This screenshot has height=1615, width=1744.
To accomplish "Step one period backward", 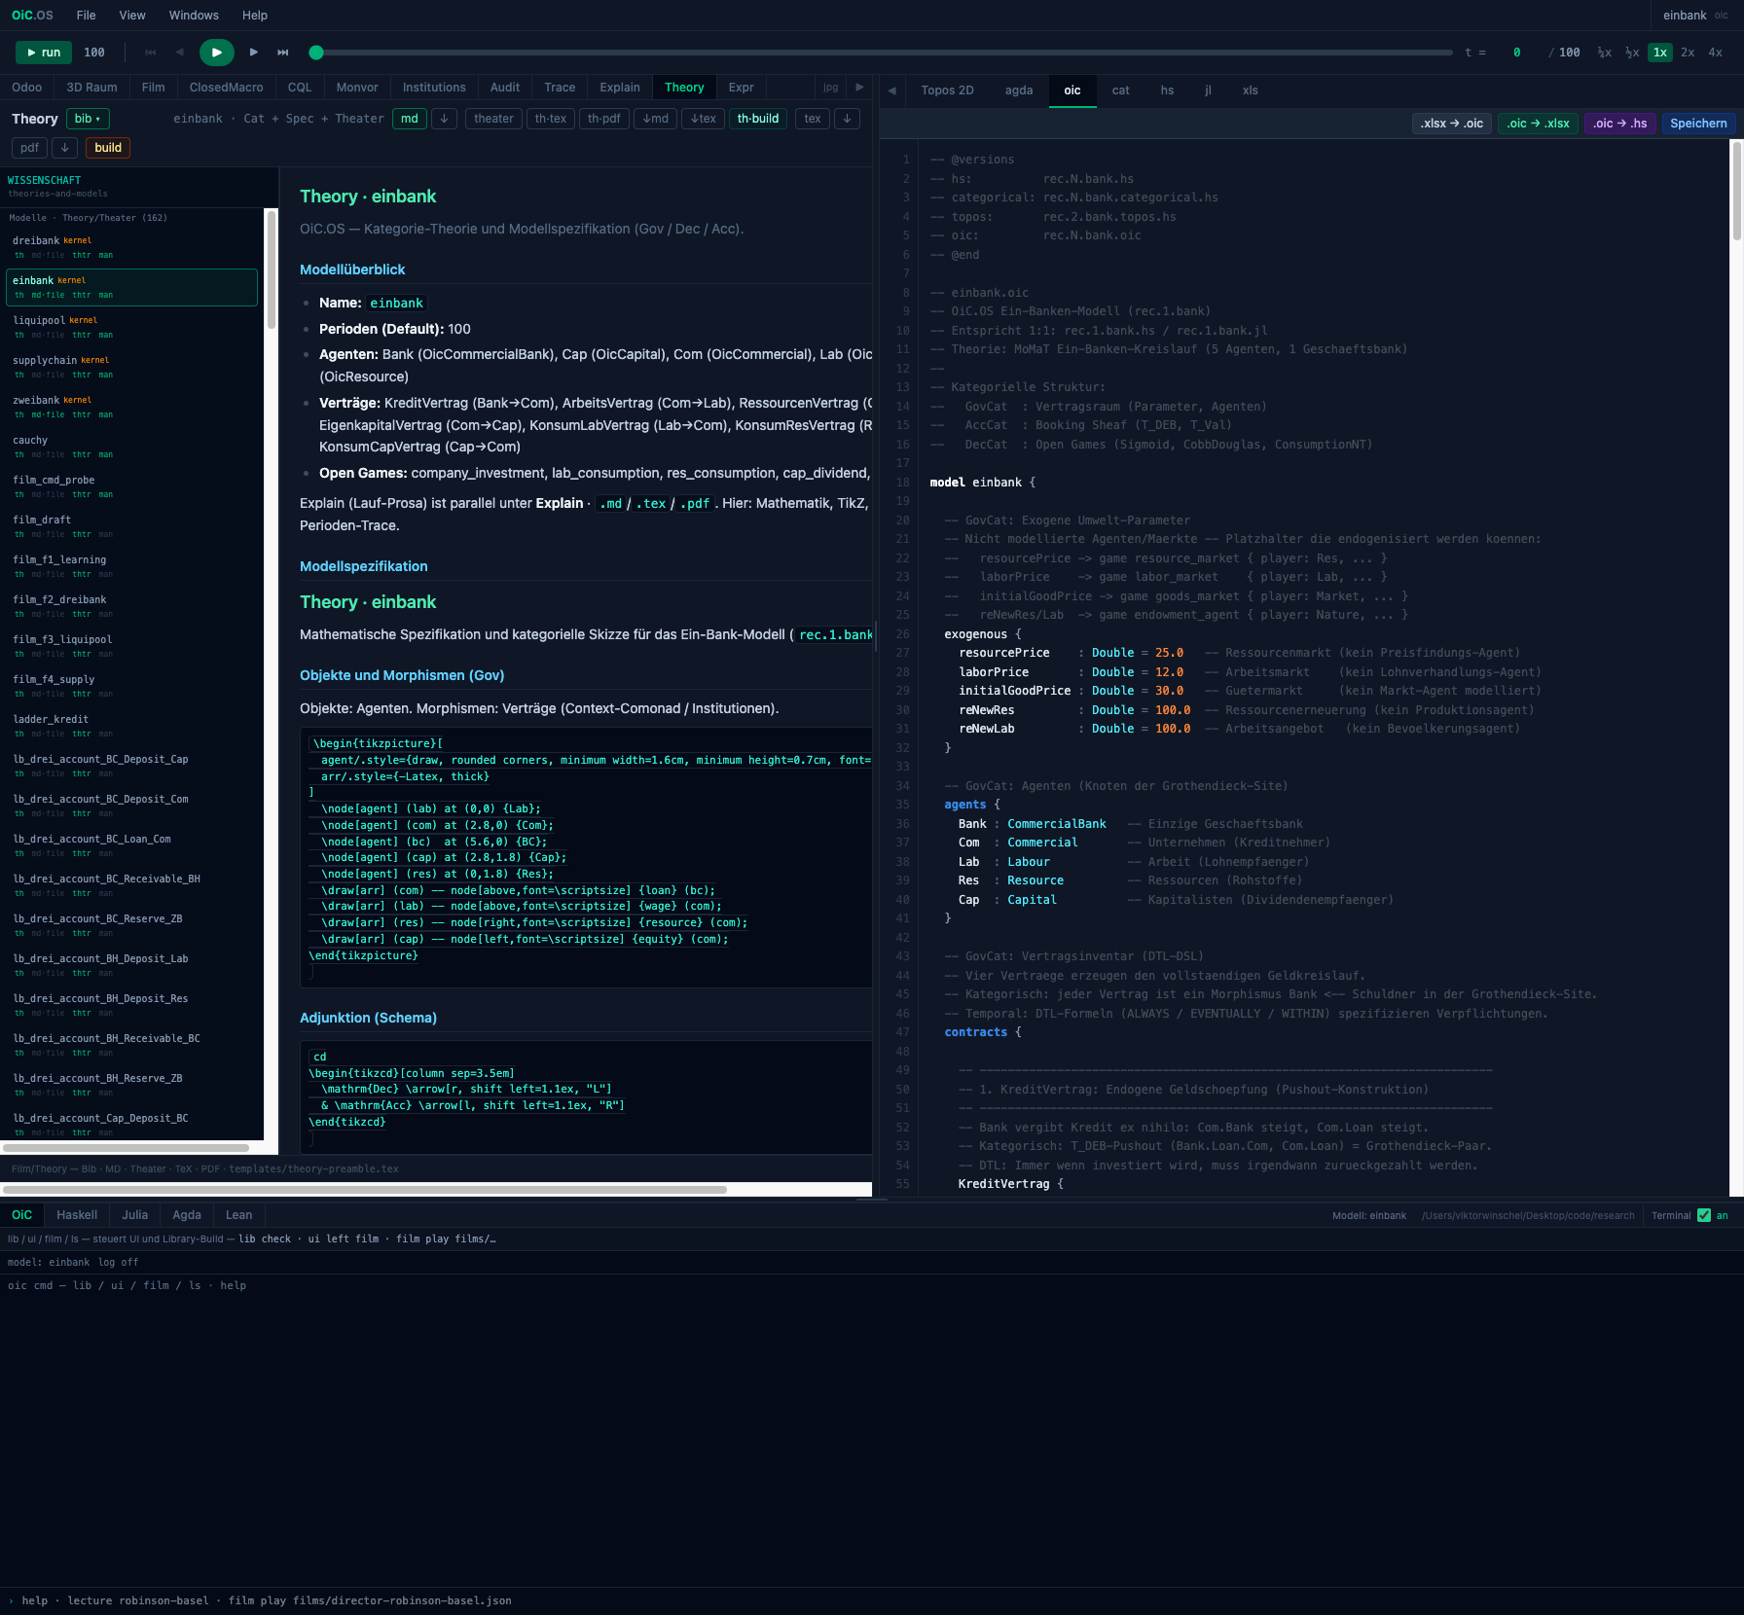I will (x=180, y=53).
